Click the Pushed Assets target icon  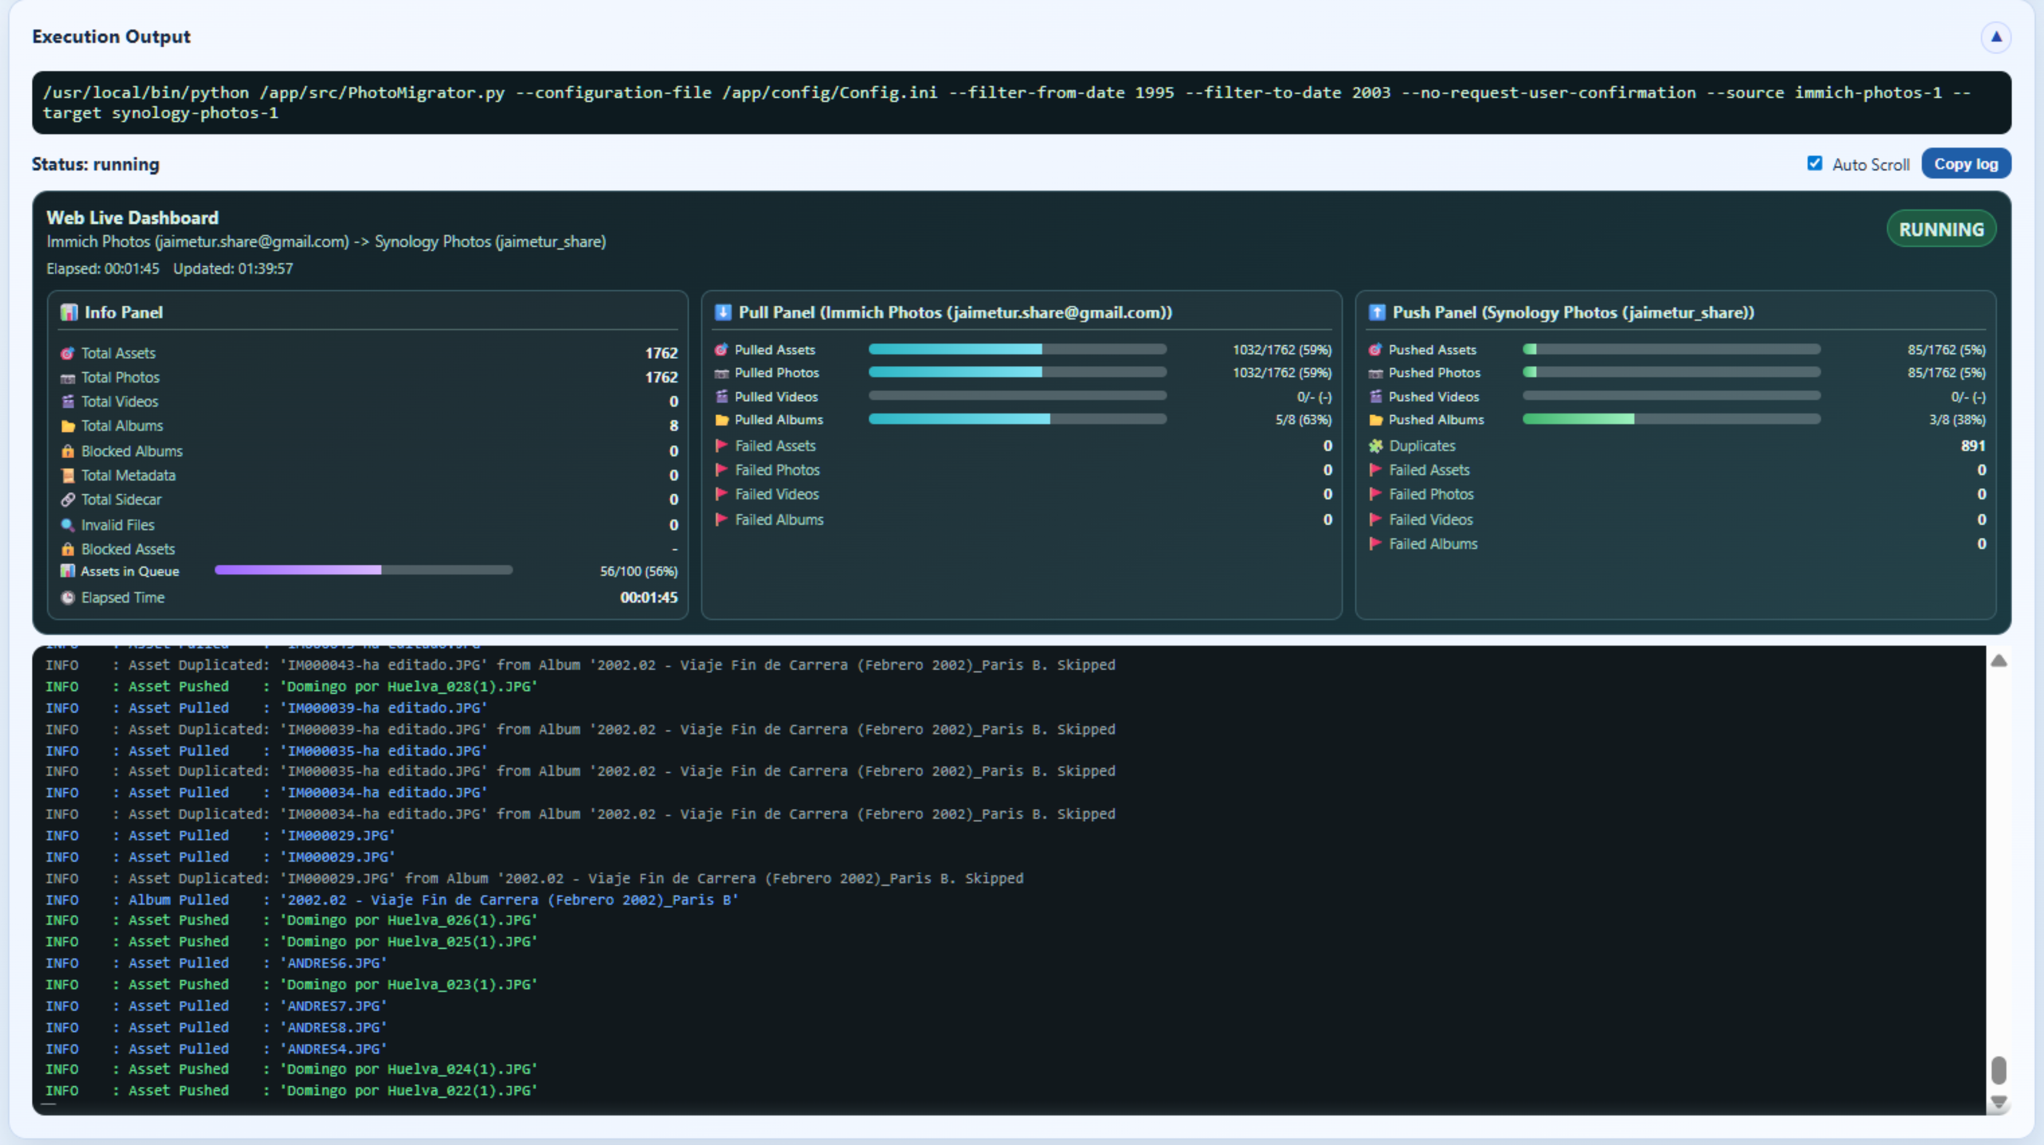click(1376, 349)
